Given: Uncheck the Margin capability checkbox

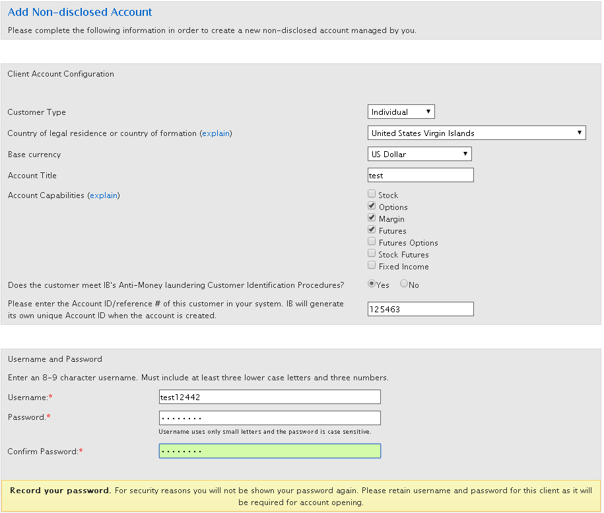Looking at the screenshot, I should point(372,219).
